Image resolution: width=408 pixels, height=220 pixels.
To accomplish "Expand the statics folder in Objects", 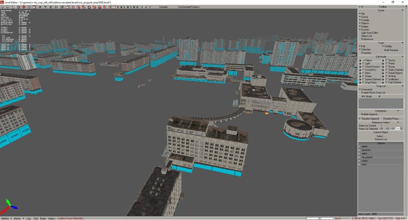I will pos(365,161).
